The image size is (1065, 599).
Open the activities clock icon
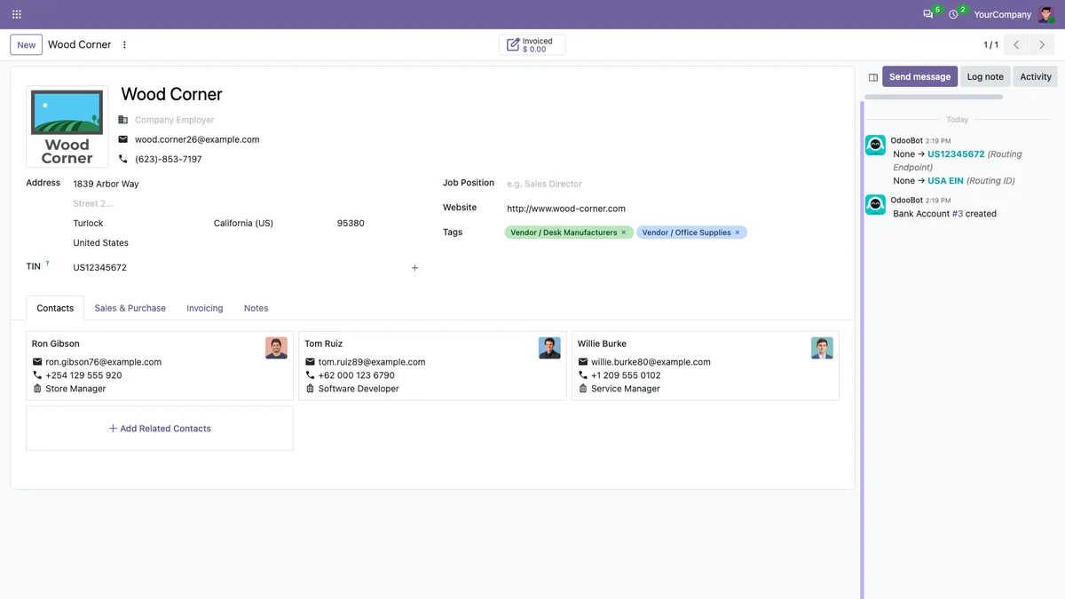point(953,14)
